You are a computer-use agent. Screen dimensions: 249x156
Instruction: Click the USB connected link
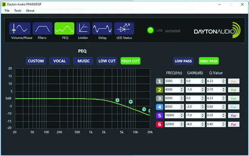pyautogui.click(x=172, y=31)
